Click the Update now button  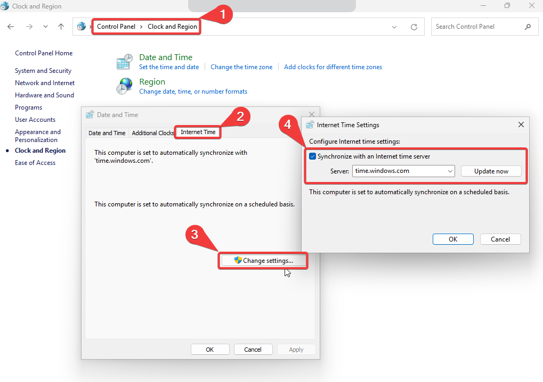click(x=491, y=171)
